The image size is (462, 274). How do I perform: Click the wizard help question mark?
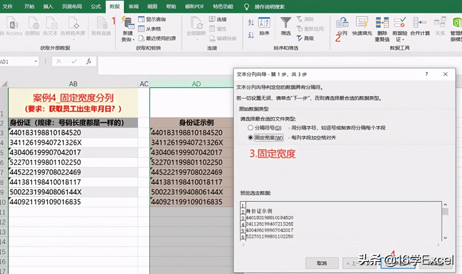426,74
